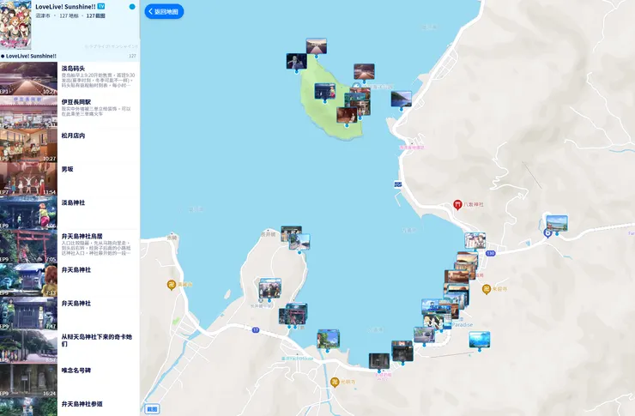Viewport: 635px width, 416px height.
Task: Open the LoveLive! Sunshine!! cover poster
Action: tap(15, 24)
